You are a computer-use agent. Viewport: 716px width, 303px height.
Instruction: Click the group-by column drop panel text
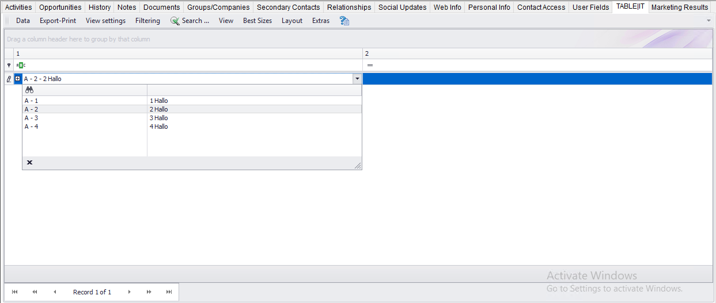click(x=78, y=39)
